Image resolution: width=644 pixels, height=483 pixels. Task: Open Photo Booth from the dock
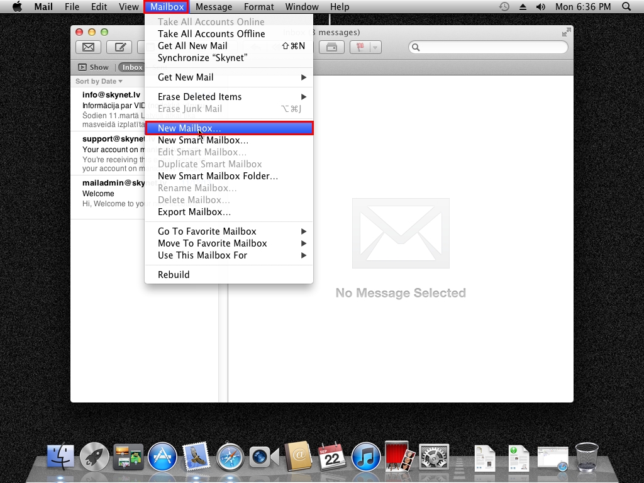coord(400,457)
